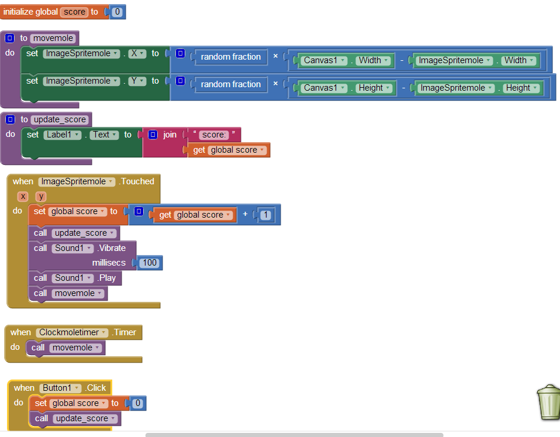
Task: Open set global score dropdown in Touched event
Action: click(78, 212)
